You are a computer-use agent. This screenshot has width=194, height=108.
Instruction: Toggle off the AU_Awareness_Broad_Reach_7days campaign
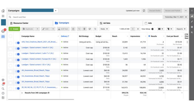(17, 71)
